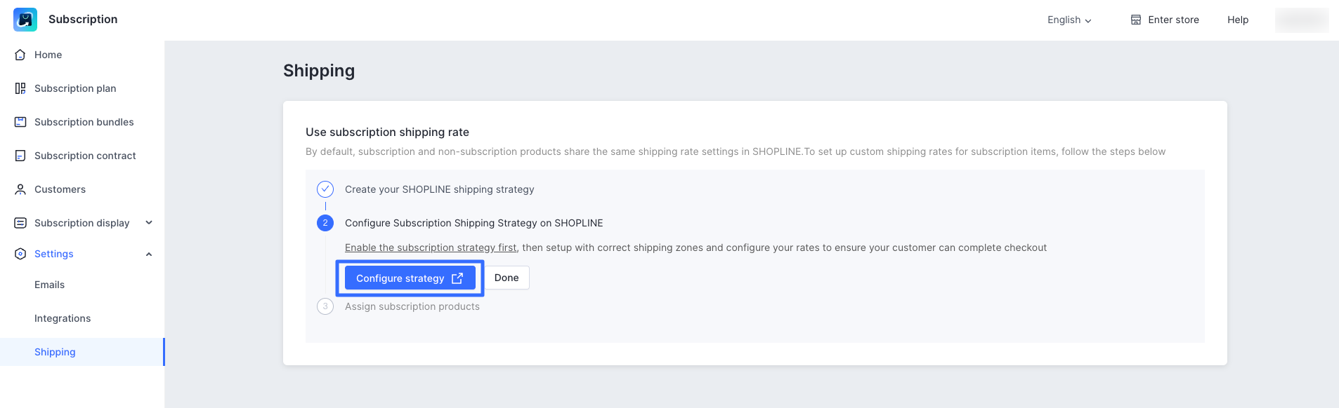Click the Subscription plan sidebar icon

(20, 88)
